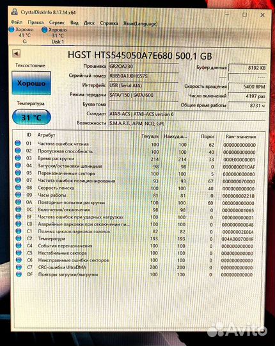Click status orb for attribute C7 CRC errors
275x346 pixels.
click(19, 267)
